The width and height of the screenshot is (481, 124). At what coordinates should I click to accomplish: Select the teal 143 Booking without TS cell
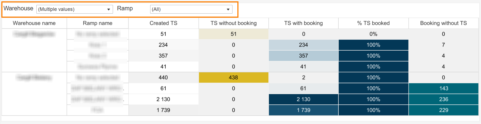click(x=444, y=88)
